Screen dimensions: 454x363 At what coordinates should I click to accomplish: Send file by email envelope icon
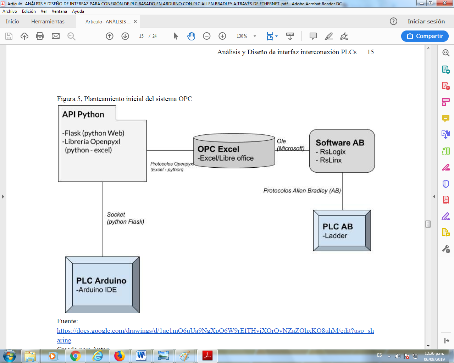pos(56,36)
